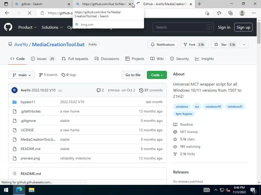
Task: Open the taskbar notification center
Action: point(253,190)
